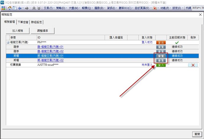Click the green 登入 button for 校園競賽
204x139 pixels.
click(x=161, y=65)
